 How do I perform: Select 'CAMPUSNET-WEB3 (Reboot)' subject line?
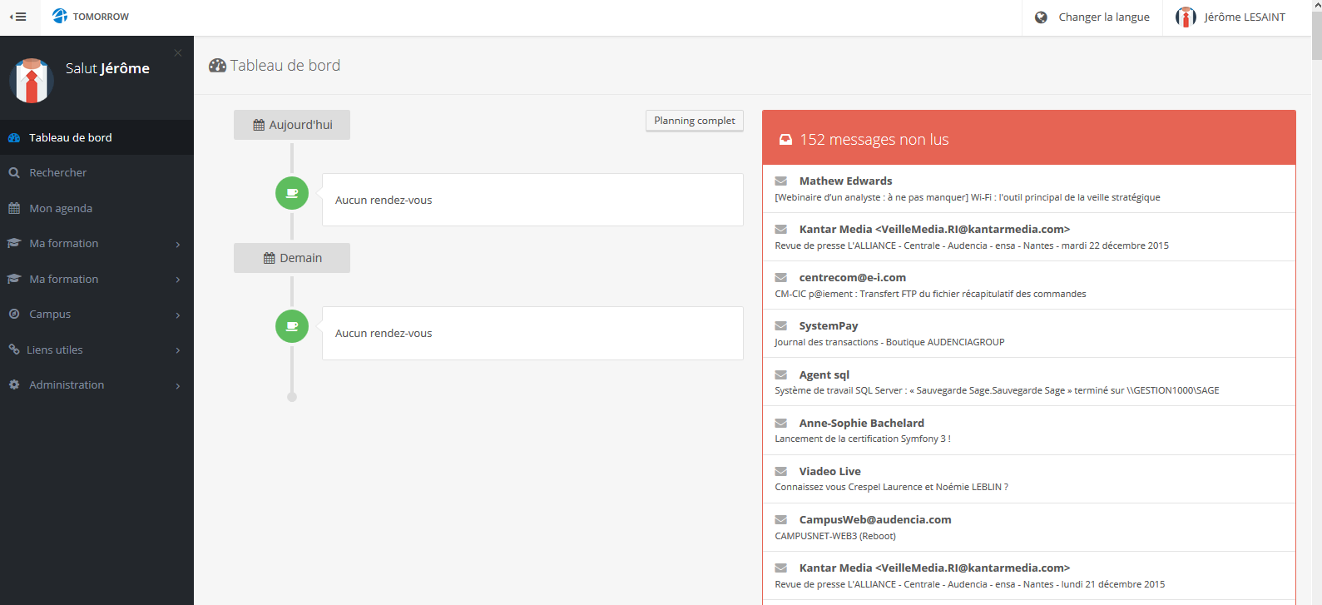click(x=835, y=537)
